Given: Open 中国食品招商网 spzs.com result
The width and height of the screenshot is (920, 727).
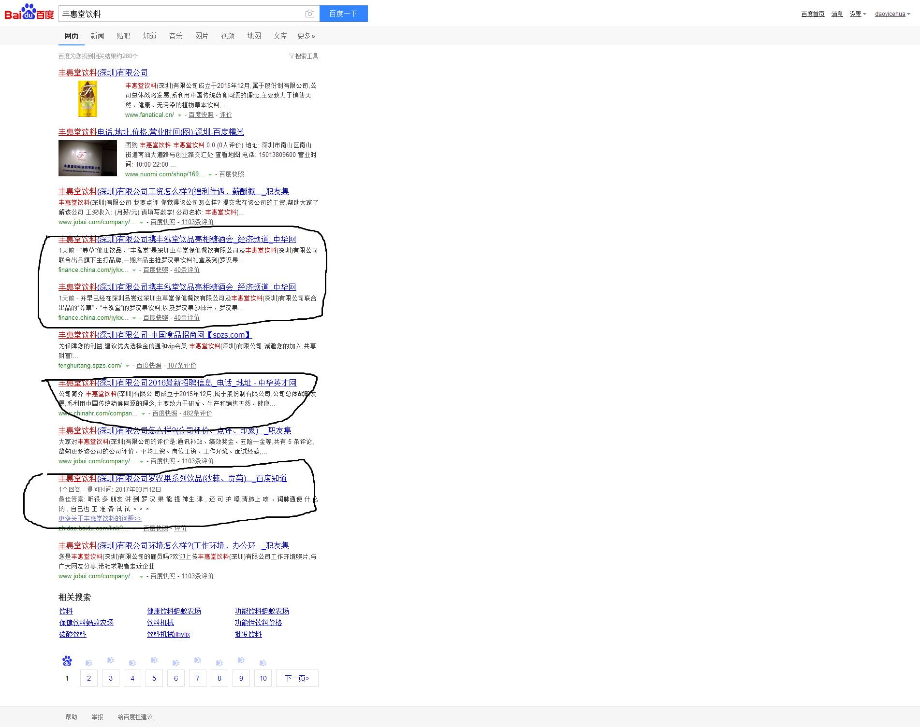Looking at the screenshot, I should point(155,335).
